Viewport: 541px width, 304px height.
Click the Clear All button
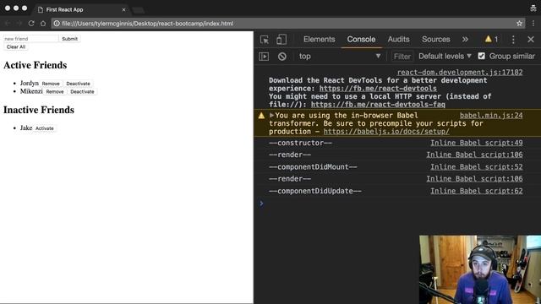[16, 47]
